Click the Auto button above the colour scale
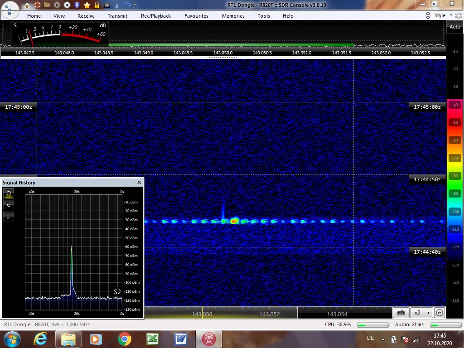464x348 pixels. point(455,27)
